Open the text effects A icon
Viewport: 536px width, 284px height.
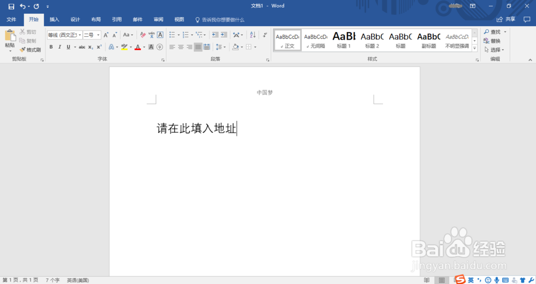[111, 47]
